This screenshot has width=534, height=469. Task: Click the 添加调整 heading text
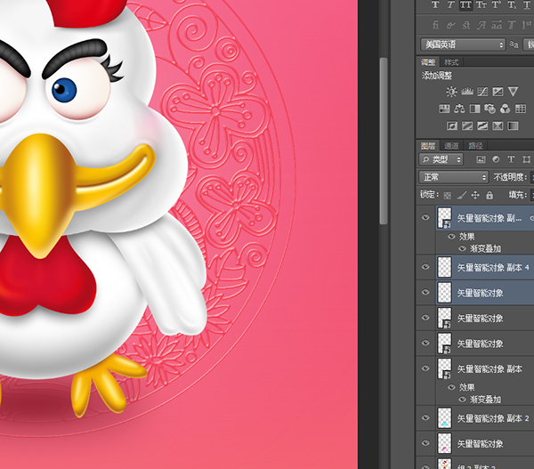click(x=437, y=76)
